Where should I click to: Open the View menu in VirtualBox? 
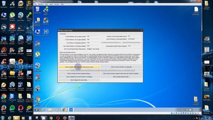[46, 4]
